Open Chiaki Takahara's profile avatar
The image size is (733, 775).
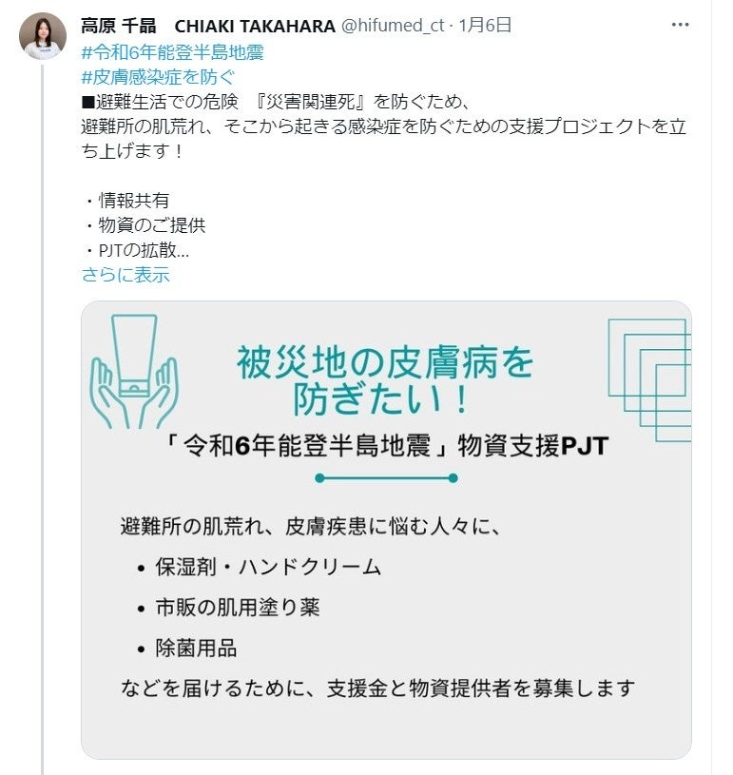pos(43,36)
